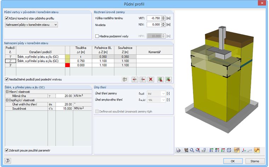The height and width of the screenshot is (167, 269).
Task: Select row header 1' in the layer table
Action: 11,56
